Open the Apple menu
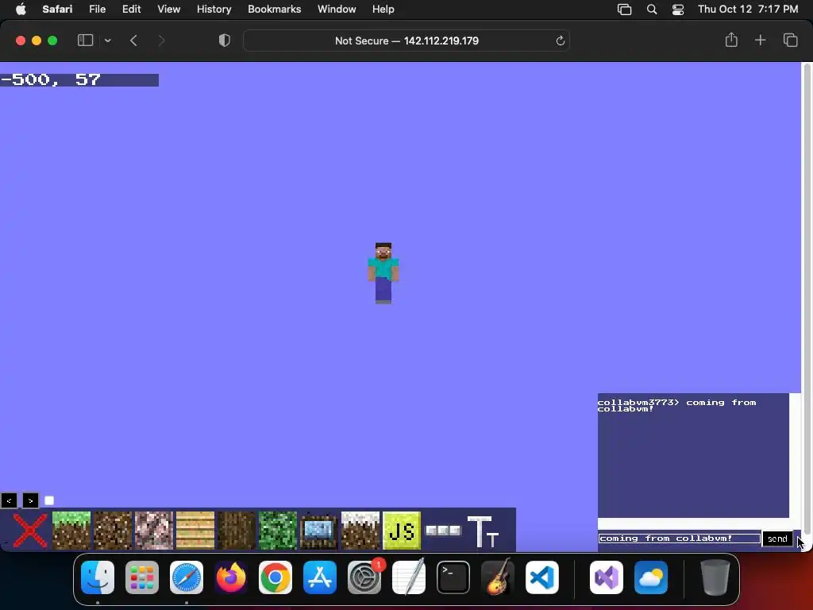This screenshot has height=610, width=813. [21, 10]
